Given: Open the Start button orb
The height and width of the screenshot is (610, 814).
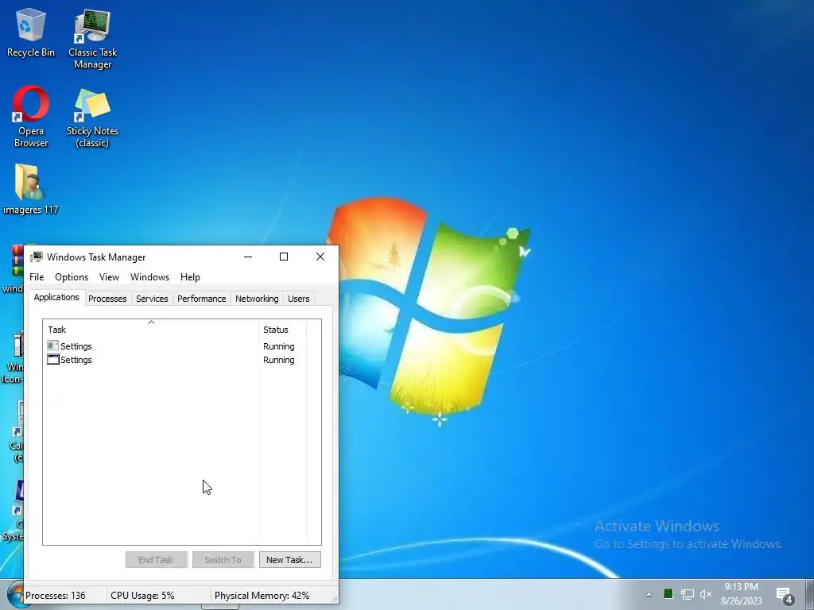Looking at the screenshot, I should (16, 596).
